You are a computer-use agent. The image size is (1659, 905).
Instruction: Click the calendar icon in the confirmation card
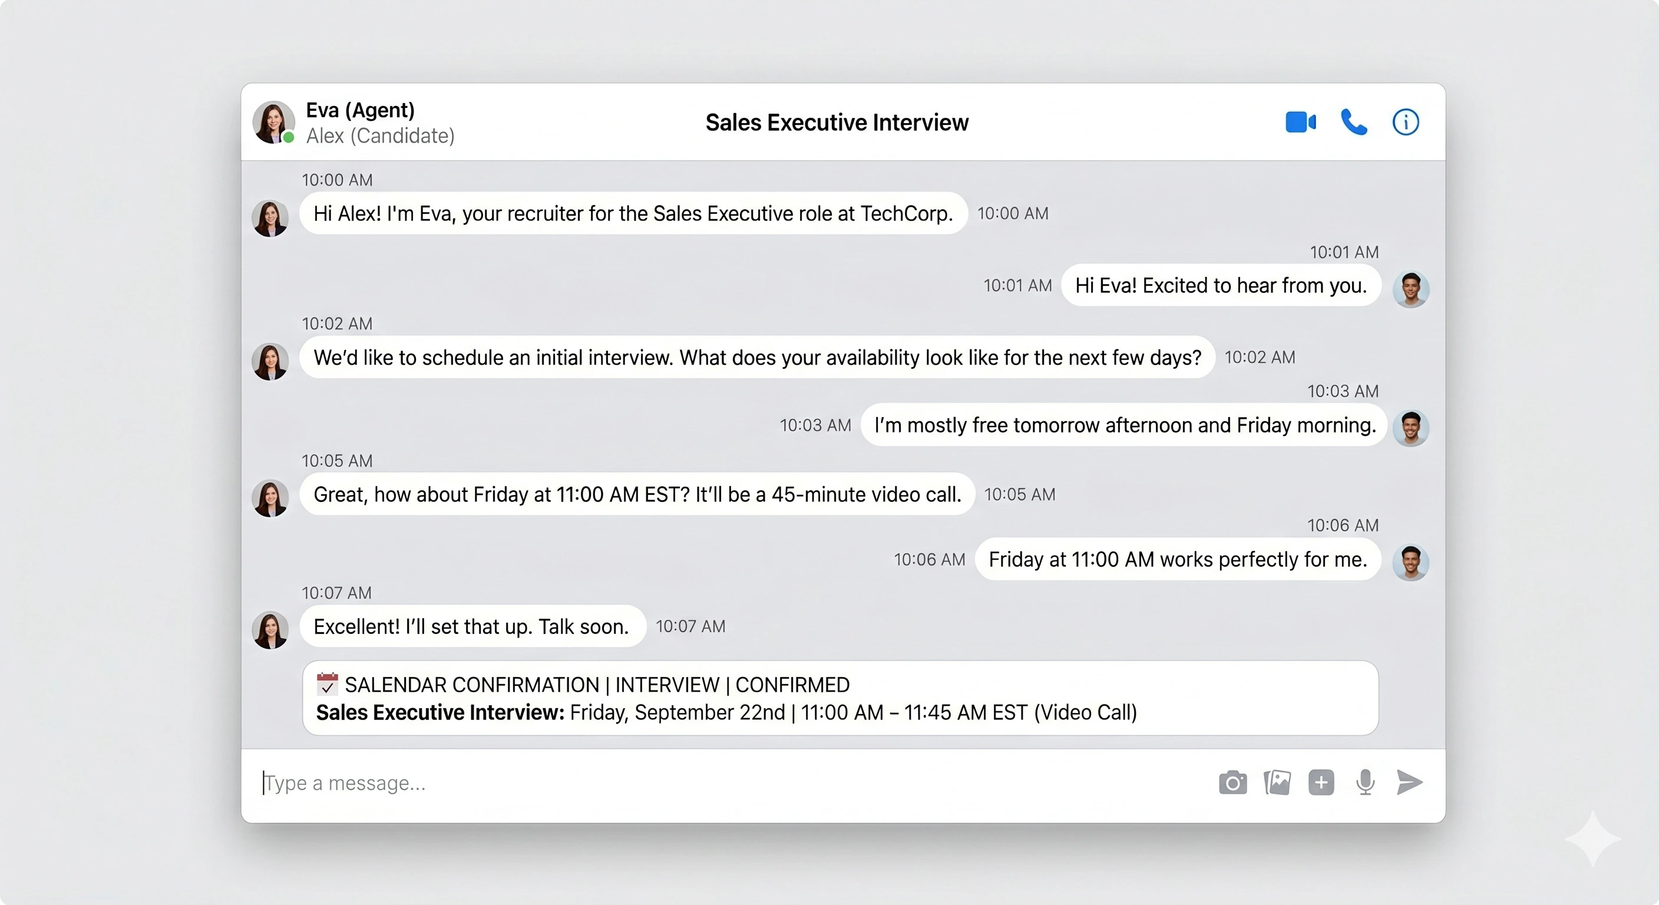point(327,683)
